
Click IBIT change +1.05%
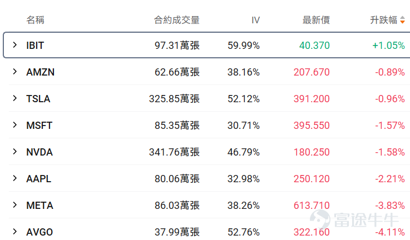[388, 46]
